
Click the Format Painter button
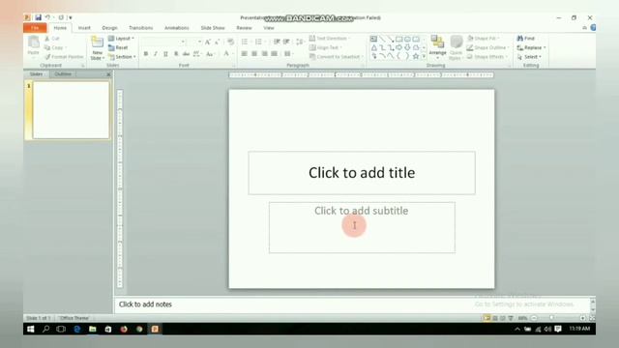(64, 57)
